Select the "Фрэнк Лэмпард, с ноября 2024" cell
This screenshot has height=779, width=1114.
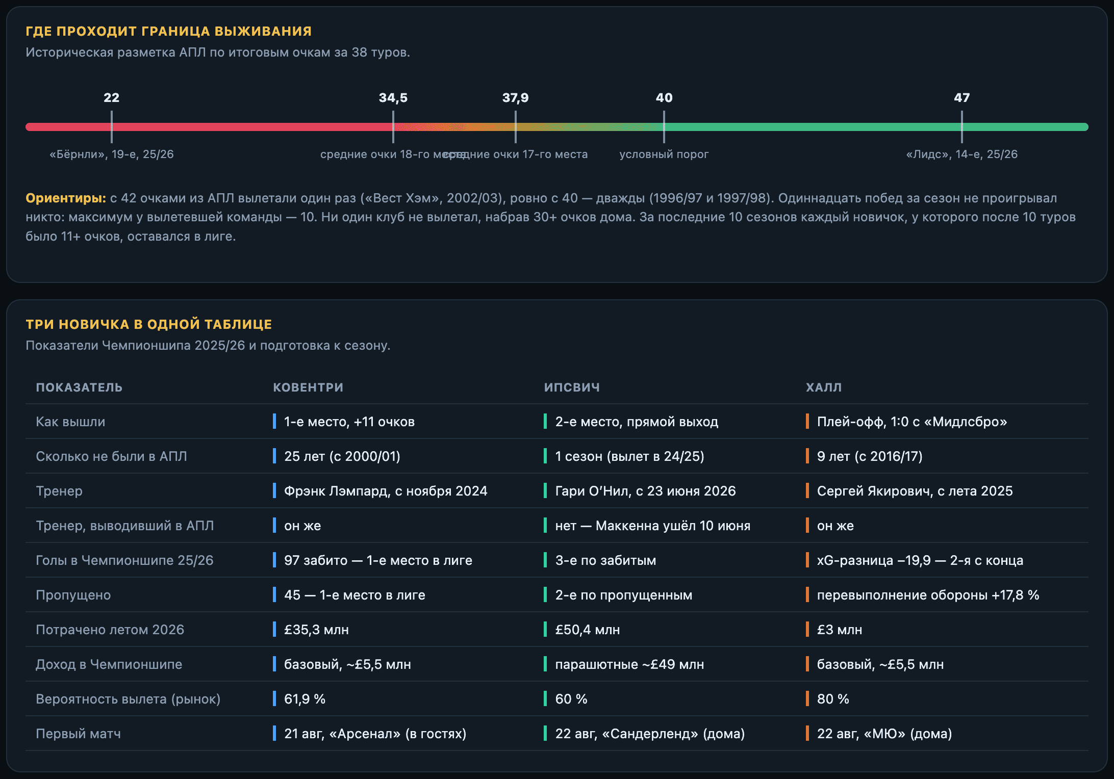point(386,491)
